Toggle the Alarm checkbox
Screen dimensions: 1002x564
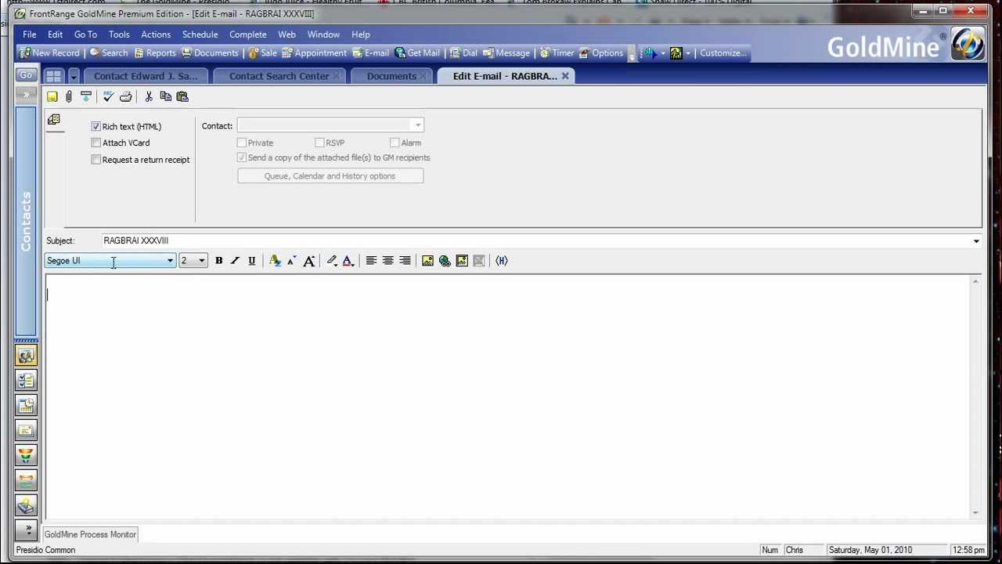pos(395,143)
